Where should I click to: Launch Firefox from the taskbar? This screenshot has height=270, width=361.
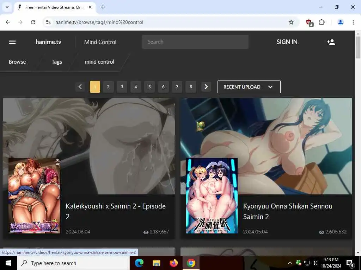173,263
